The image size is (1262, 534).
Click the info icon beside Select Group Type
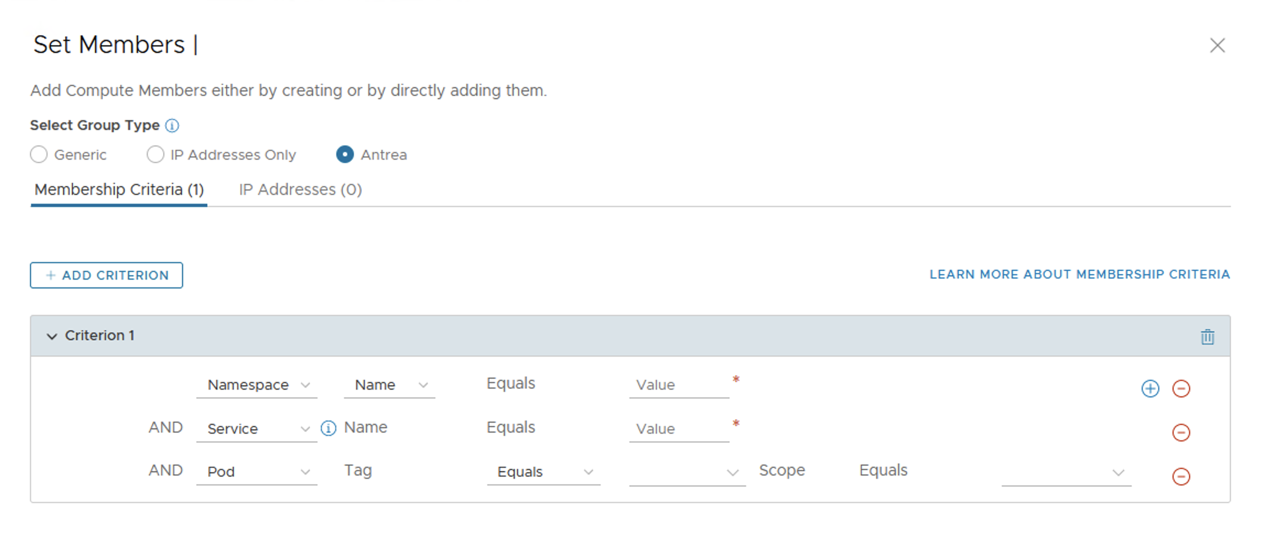click(x=172, y=126)
